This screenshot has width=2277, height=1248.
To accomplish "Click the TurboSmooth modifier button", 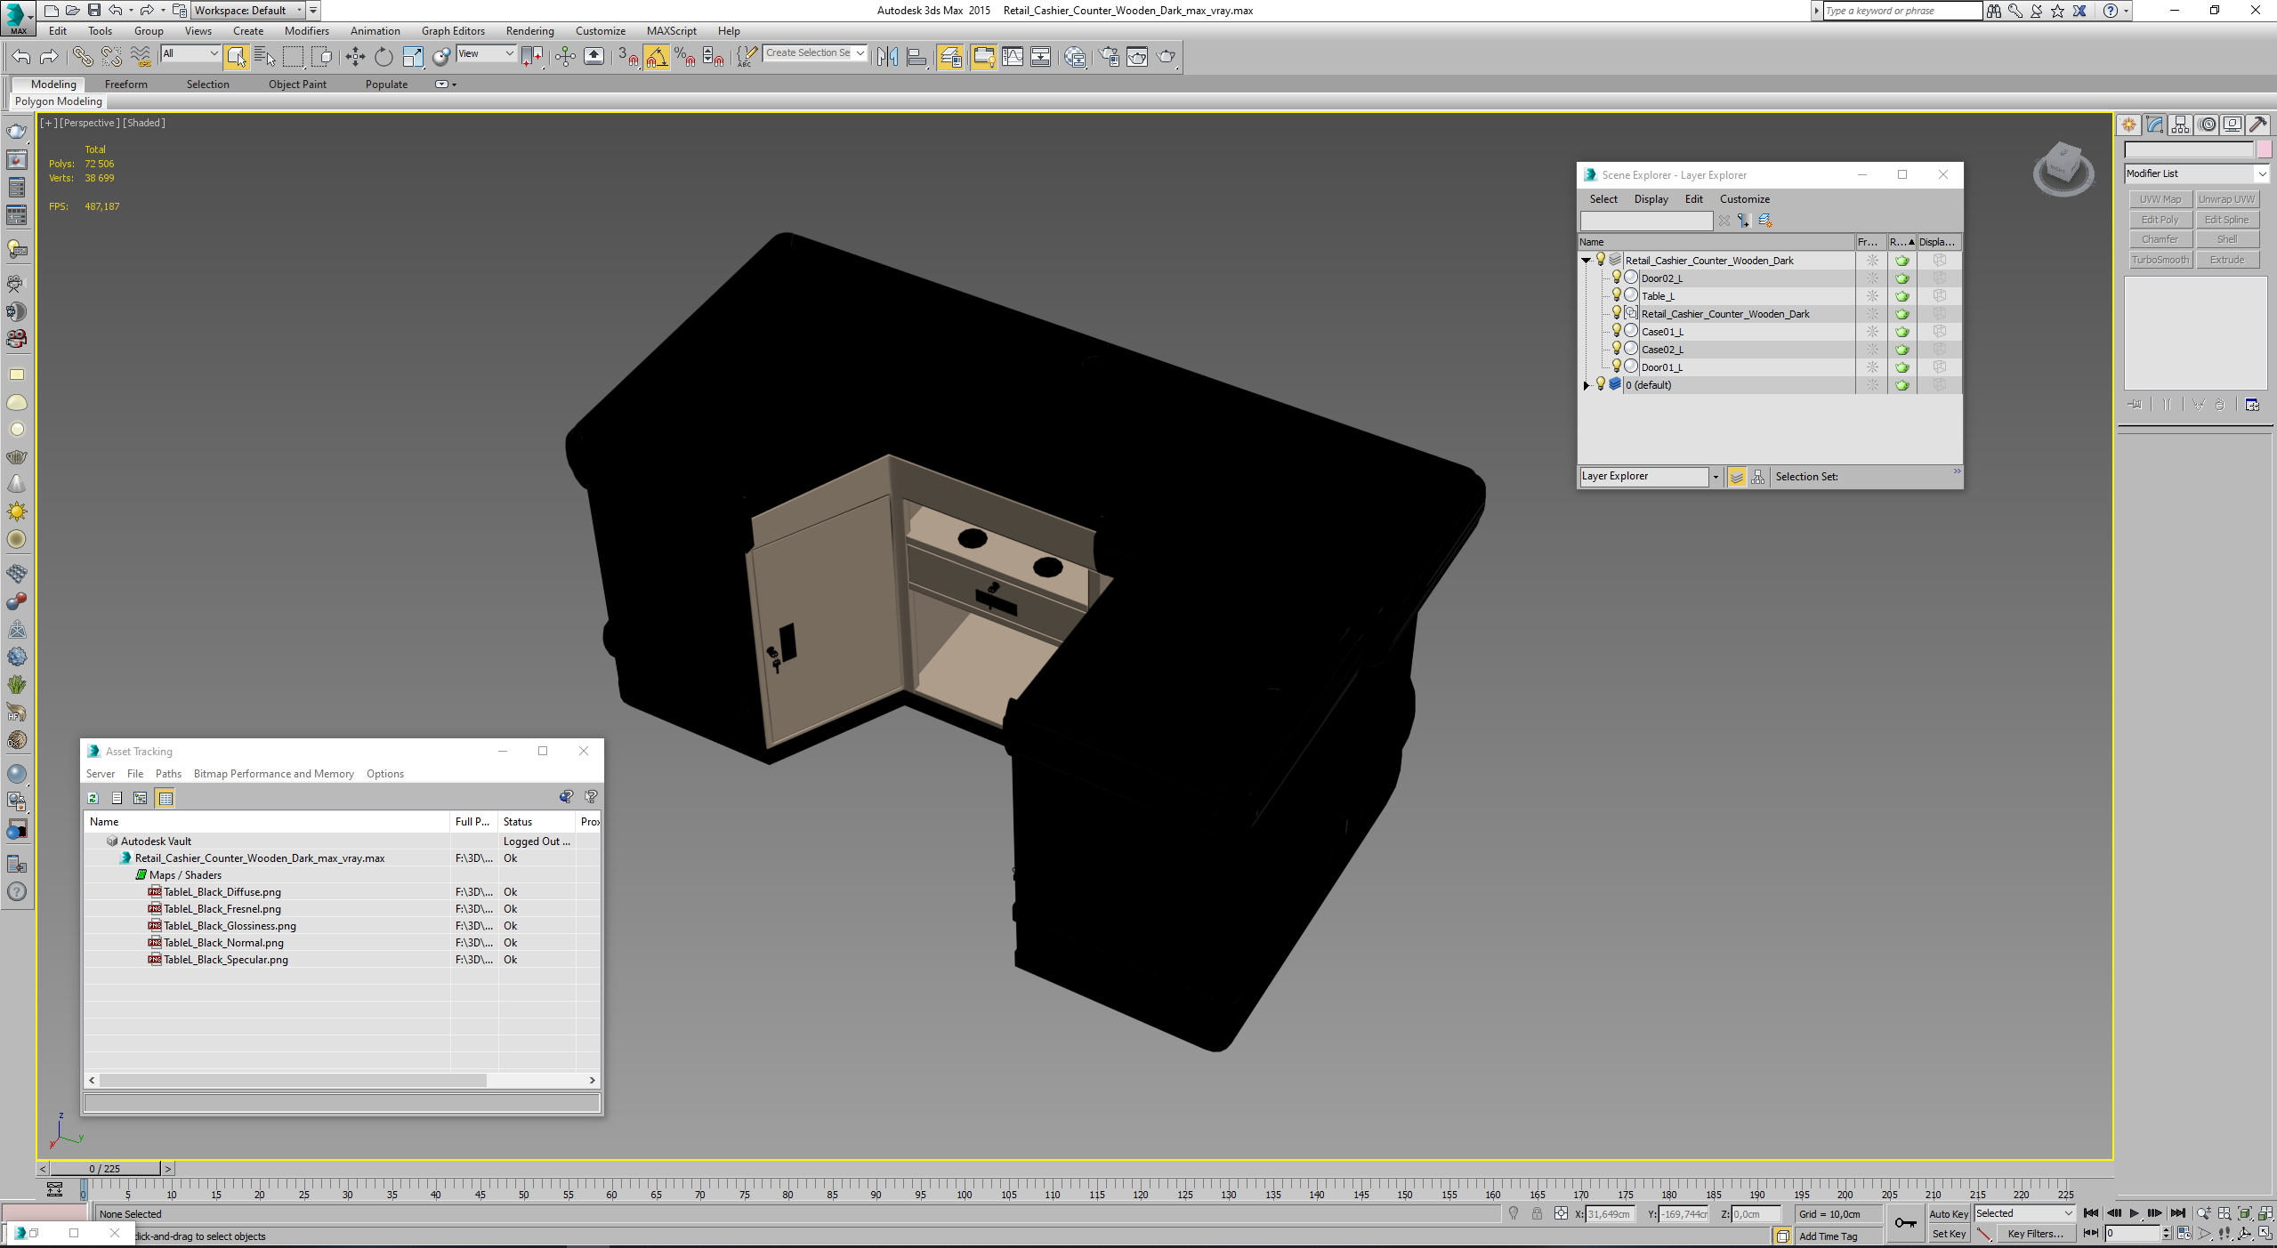I will tap(2160, 260).
